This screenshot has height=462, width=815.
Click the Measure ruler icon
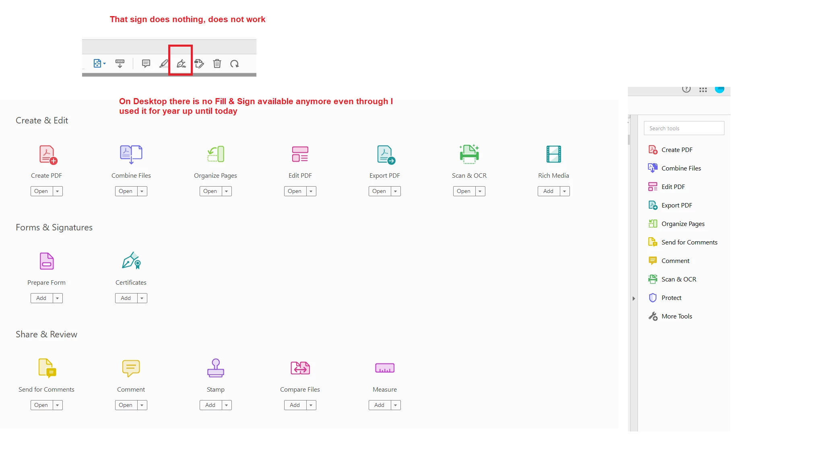tap(384, 368)
